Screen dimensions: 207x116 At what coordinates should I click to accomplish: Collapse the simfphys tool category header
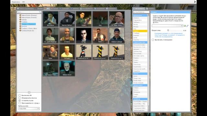(x=140, y=99)
